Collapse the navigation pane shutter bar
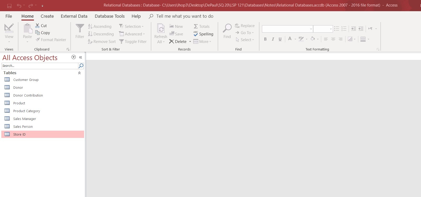The height and width of the screenshot is (197, 421). (x=80, y=58)
